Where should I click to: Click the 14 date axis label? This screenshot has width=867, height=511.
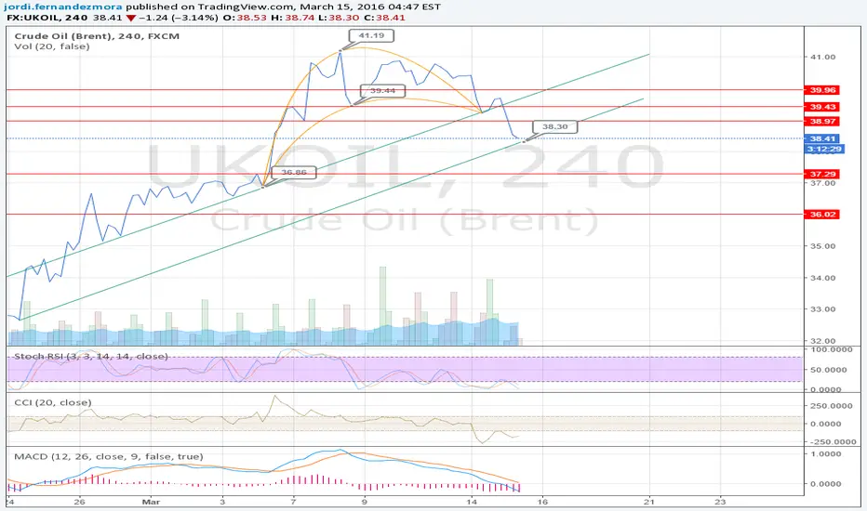point(471,502)
